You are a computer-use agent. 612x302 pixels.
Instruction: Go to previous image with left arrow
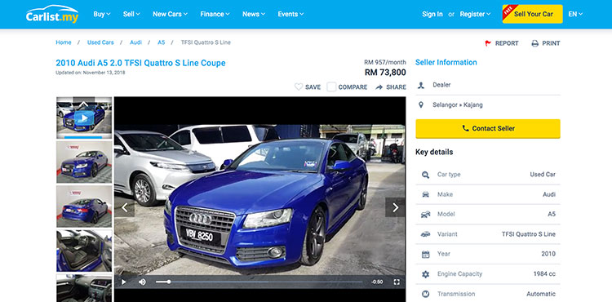pos(125,207)
